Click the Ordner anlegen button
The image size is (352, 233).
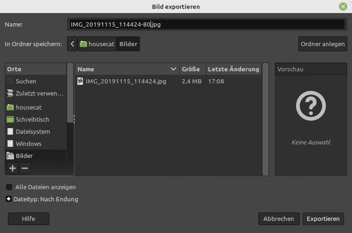pyautogui.click(x=323, y=44)
